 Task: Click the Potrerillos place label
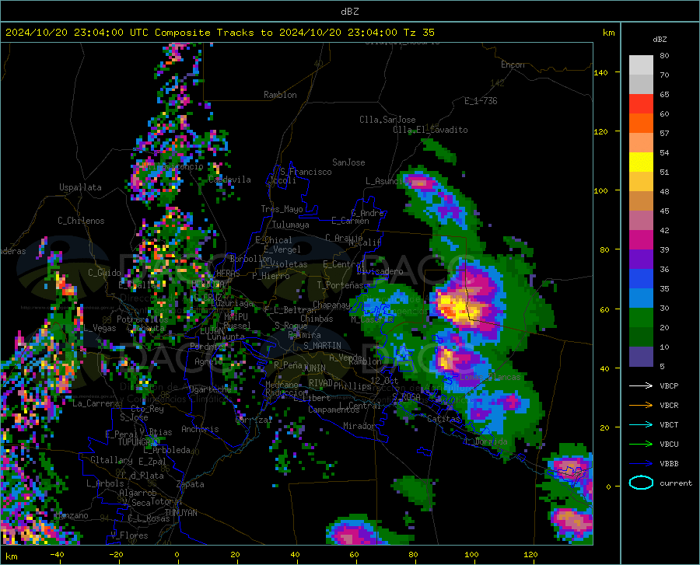pyautogui.click(x=142, y=319)
